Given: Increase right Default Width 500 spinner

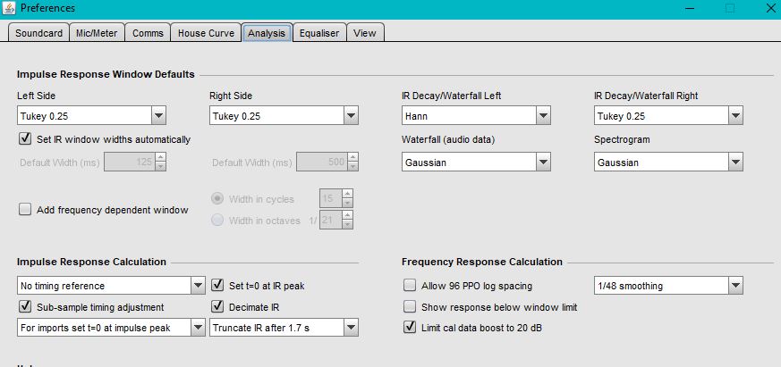Looking at the screenshot, I should [352, 157].
